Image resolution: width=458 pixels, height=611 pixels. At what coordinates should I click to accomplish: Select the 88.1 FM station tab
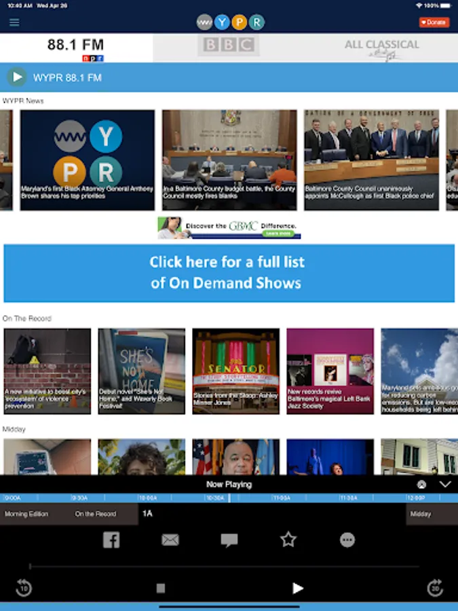coord(76,48)
